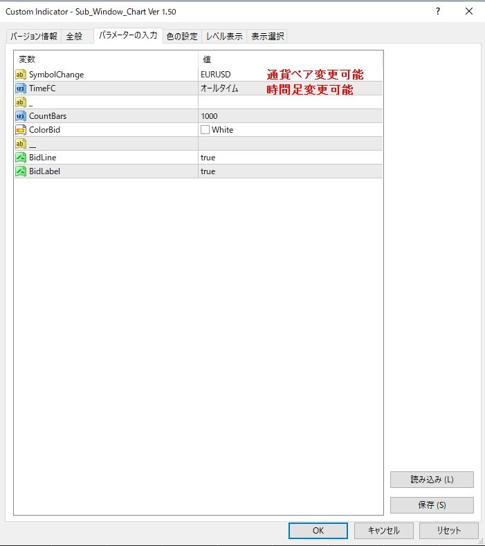Screen dimensions: 485x546
Task: Select the CountBars variable name
Action: (x=48, y=116)
